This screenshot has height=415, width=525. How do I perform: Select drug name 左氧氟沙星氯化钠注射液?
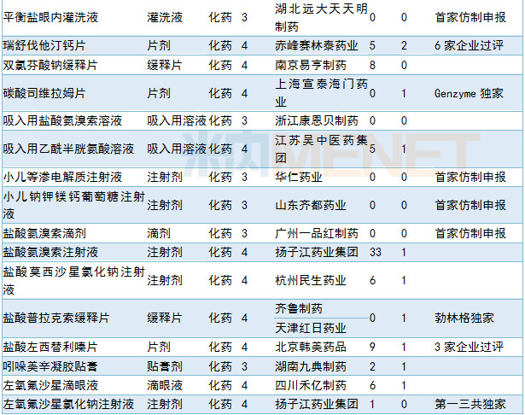(x=68, y=404)
